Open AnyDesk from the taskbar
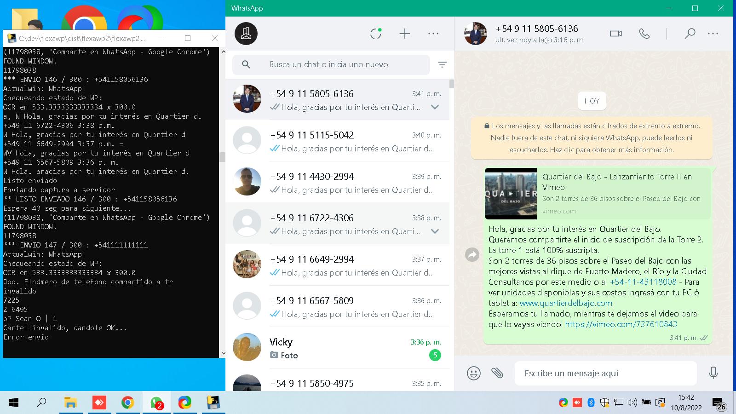This screenshot has width=736, height=414. 99,403
